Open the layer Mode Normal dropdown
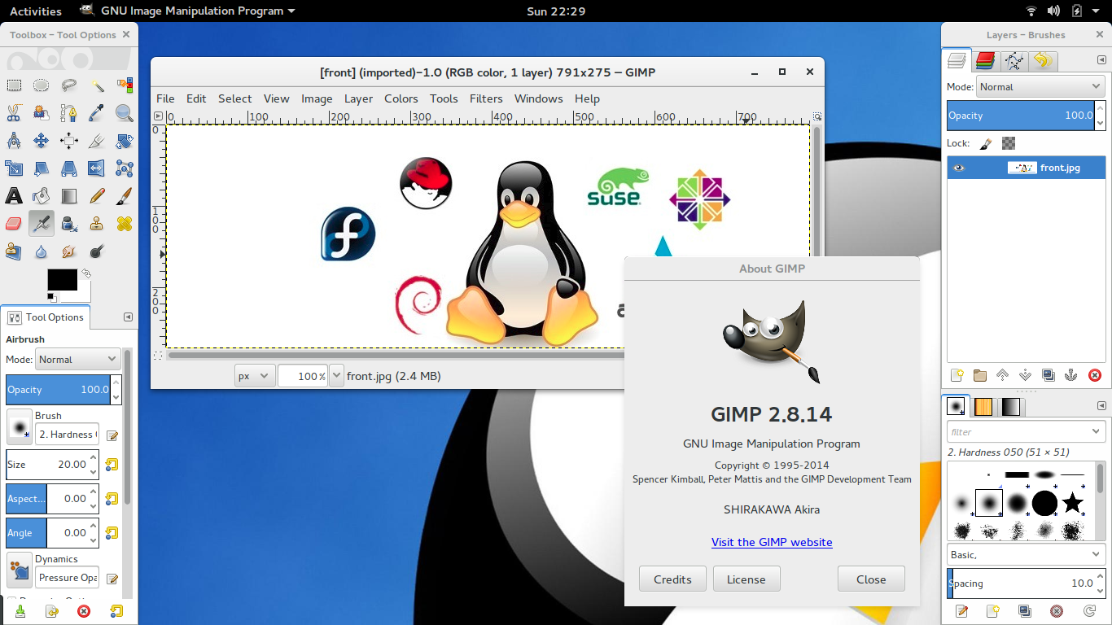Viewport: 1112px width, 625px height. [x=1041, y=86]
